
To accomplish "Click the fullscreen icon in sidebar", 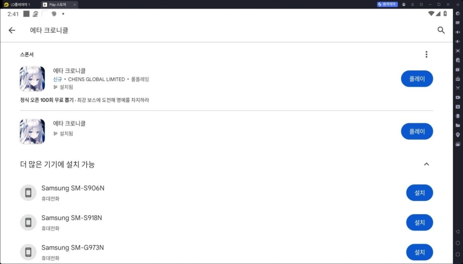I will point(458,51).
